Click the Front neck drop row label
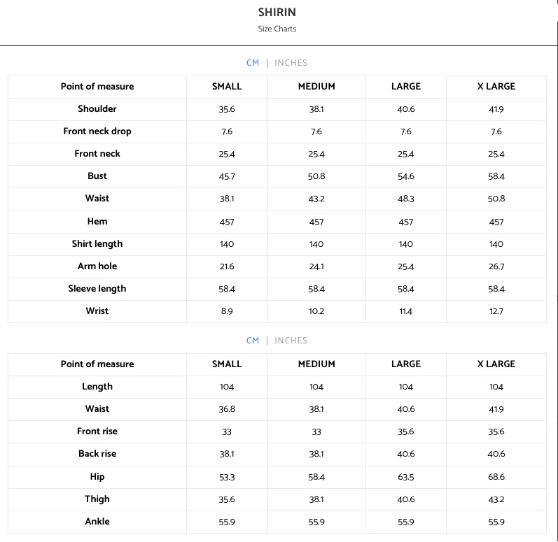 97,131
